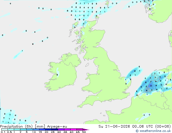Screen dimensions: 172x133
Task: Open the weatheronline.co.uk link
Action: 153,131
